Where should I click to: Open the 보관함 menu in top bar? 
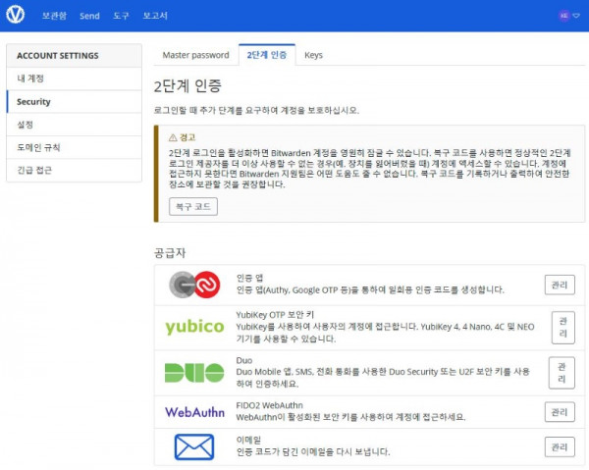[55, 17]
